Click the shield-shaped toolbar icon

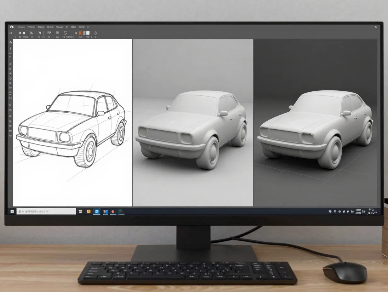click(57, 33)
